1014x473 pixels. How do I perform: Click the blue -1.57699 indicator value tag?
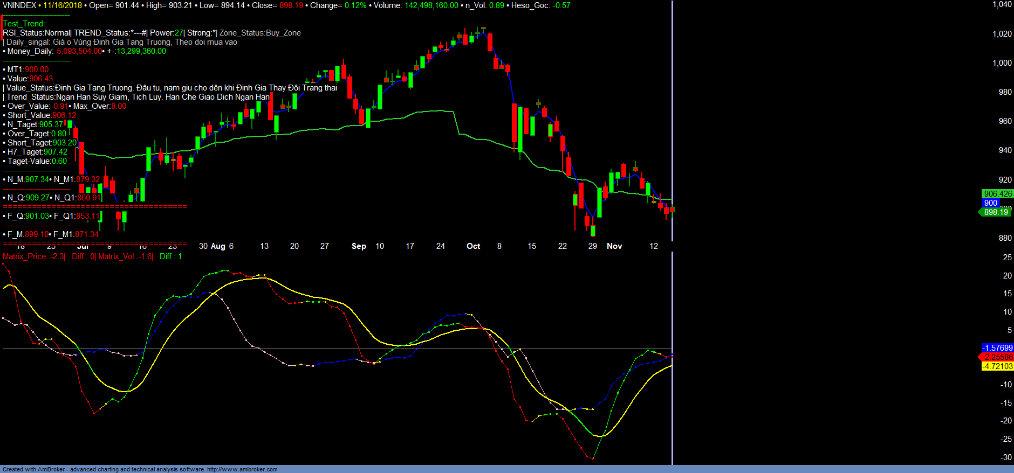(x=997, y=348)
